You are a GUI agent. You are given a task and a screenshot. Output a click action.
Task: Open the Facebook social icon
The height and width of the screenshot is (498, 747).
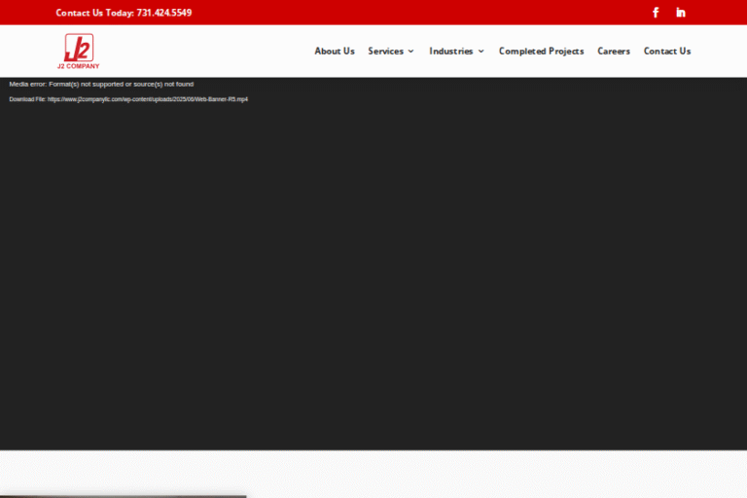pyautogui.click(x=656, y=13)
